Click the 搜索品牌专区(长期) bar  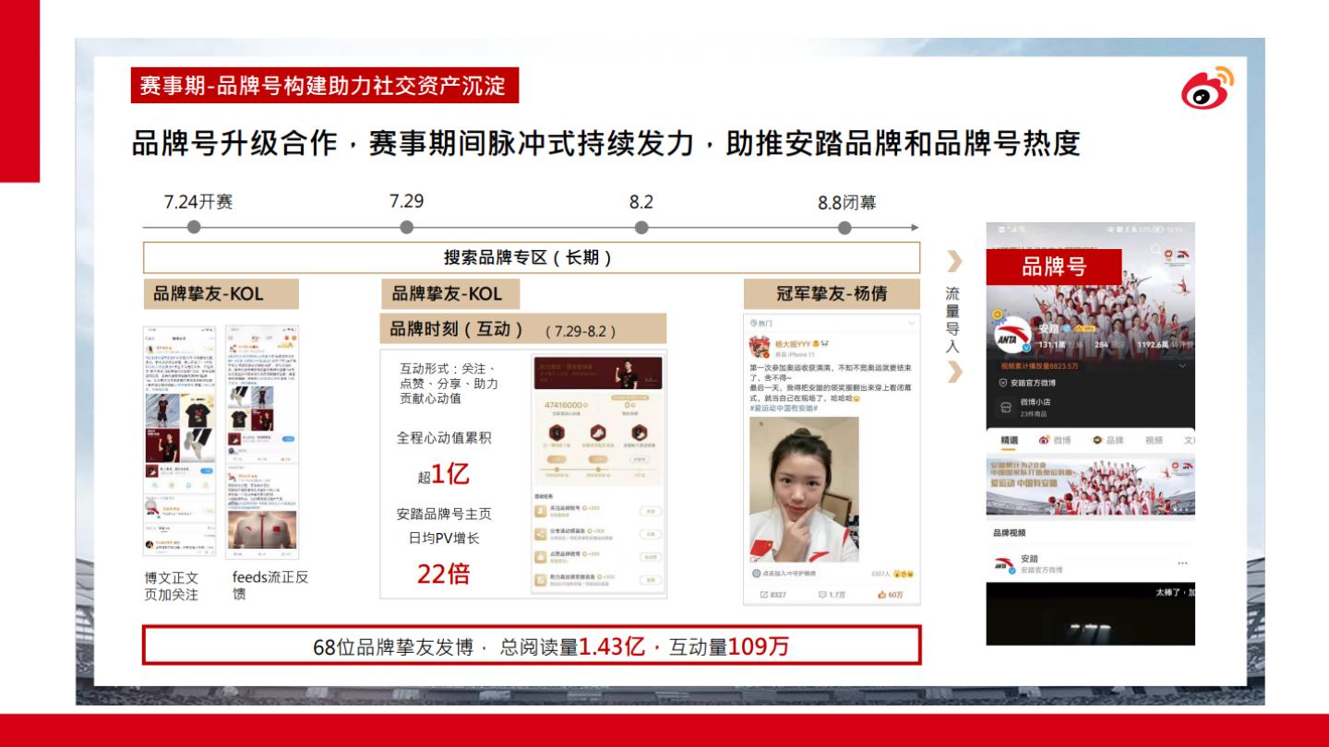click(x=532, y=257)
